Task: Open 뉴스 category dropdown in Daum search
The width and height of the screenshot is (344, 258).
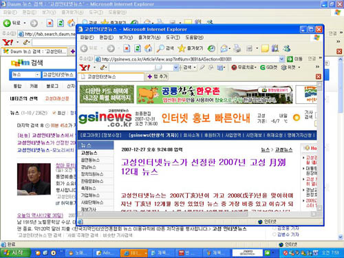Action: coord(37,75)
